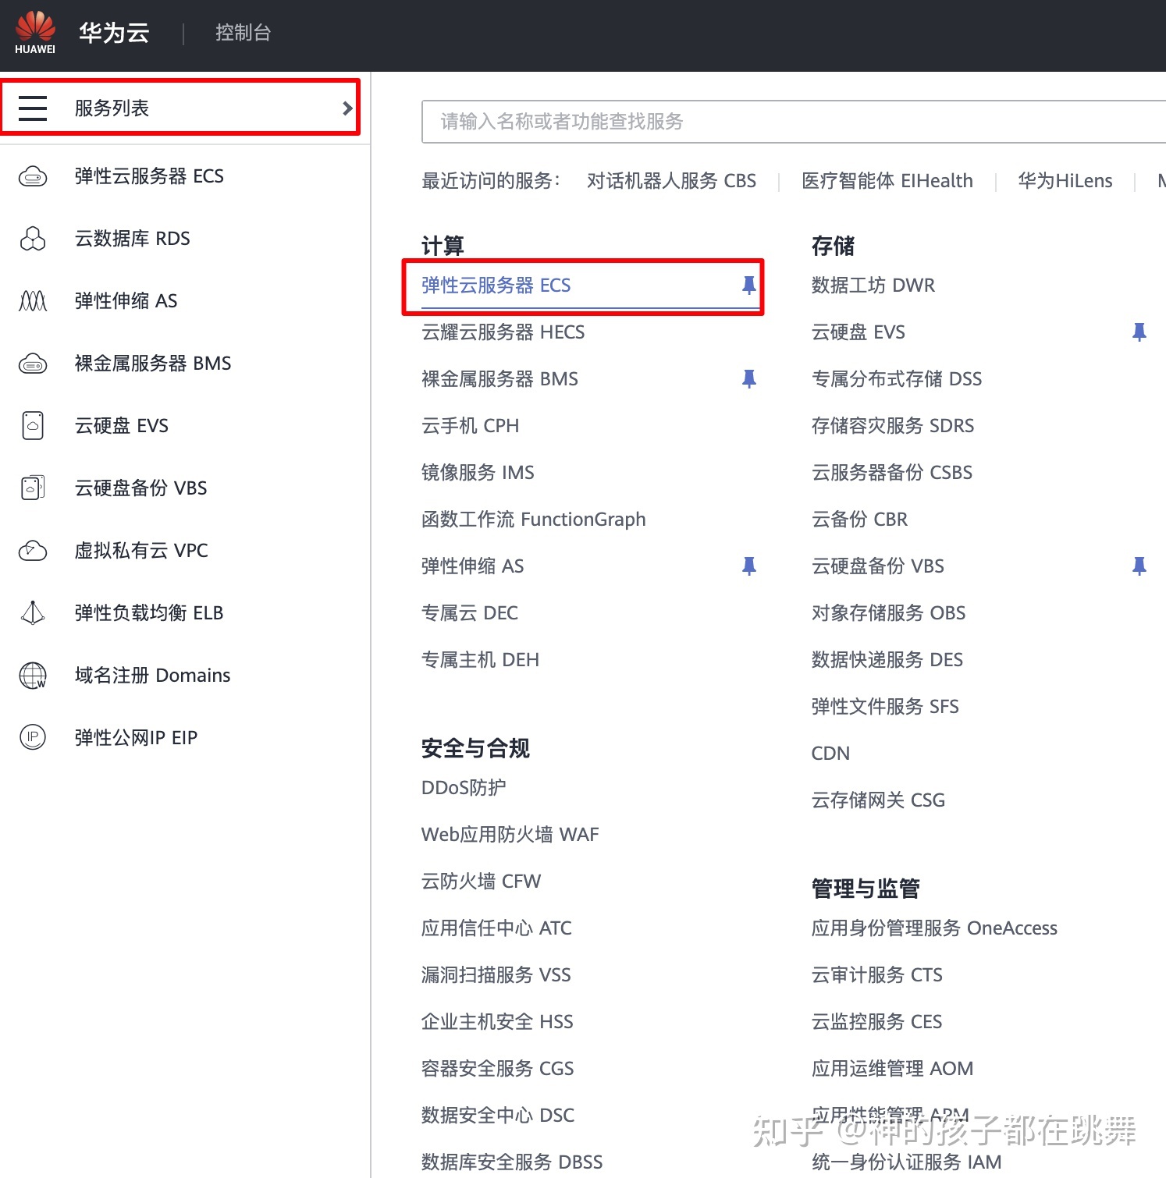Open 应用身份管理服务 OneAccess link

[934, 928]
